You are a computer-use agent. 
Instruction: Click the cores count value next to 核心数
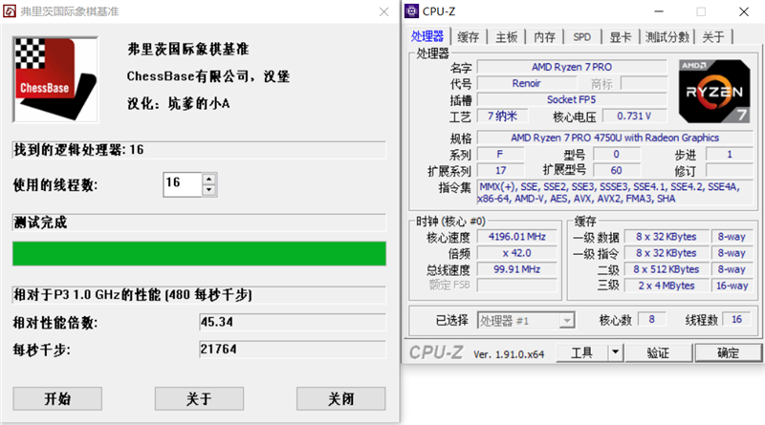tap(652, 320)
